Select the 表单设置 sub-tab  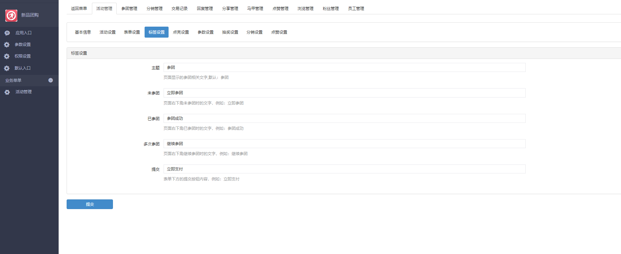click(132, 32)
